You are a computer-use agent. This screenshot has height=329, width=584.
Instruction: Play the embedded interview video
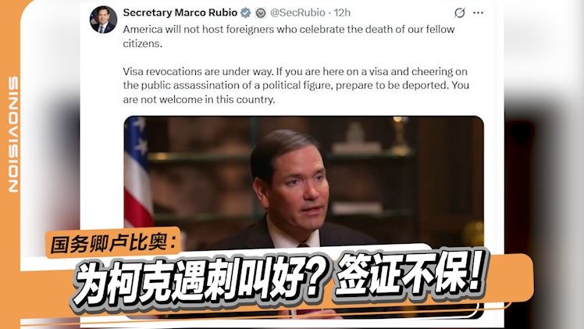tap(304, 179)
